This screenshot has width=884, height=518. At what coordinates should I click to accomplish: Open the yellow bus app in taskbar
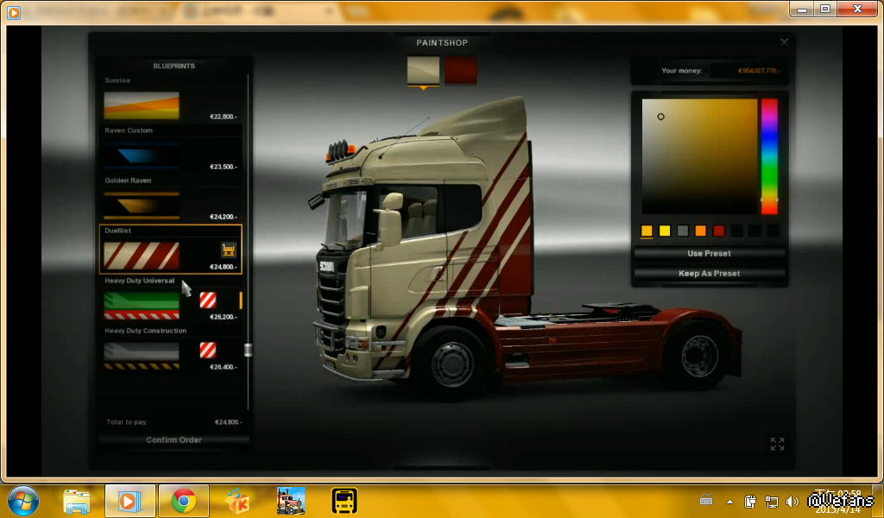(344, 501)
